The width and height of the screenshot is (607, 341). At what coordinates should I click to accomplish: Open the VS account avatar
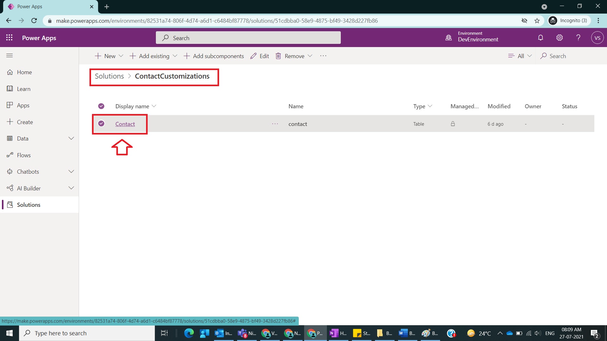(x=597, y=38)
